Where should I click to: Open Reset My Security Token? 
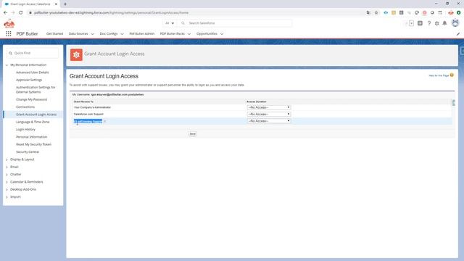pyautogui.click(x=33, y=144)
